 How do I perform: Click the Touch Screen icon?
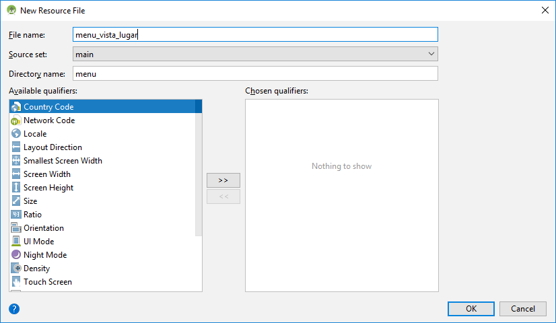pyautogui.click(x=16, y=282)
